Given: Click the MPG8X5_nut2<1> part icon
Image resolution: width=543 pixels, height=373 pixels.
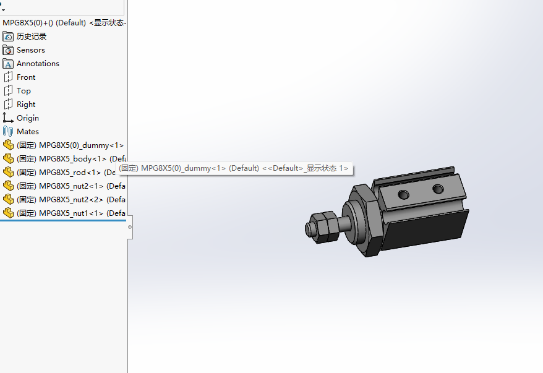Looking at the screenshot, I should click(x=8, y=186).
